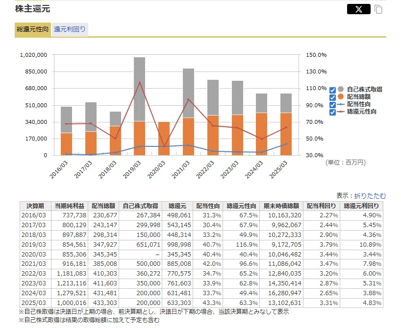This screenshot has height=328, width=401.
Task: Click total yield value 7.98%
Action: pyautogui.click(x=372, y=264)
